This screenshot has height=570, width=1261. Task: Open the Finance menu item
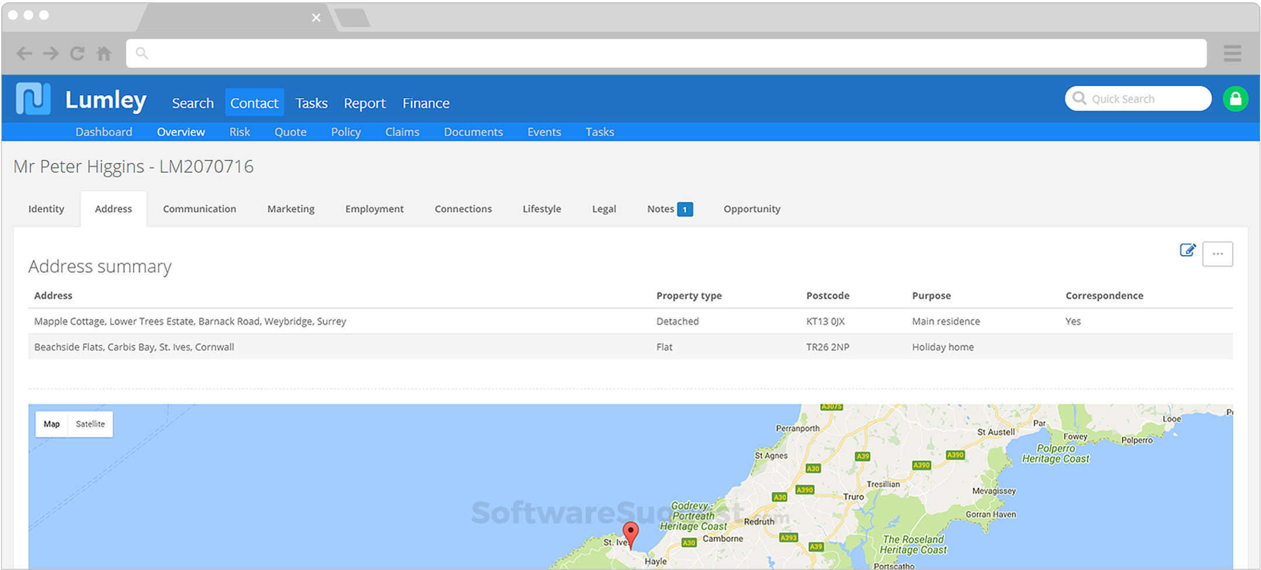[x=426, y=103]
